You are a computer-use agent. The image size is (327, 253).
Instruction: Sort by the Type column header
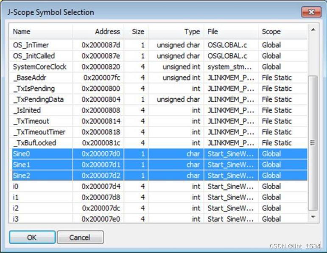click(x=176, y=31)
